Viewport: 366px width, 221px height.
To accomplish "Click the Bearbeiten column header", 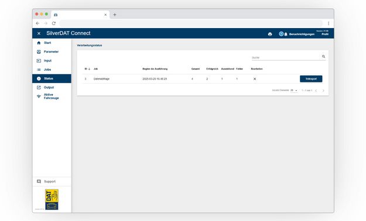I will (256, 69).
